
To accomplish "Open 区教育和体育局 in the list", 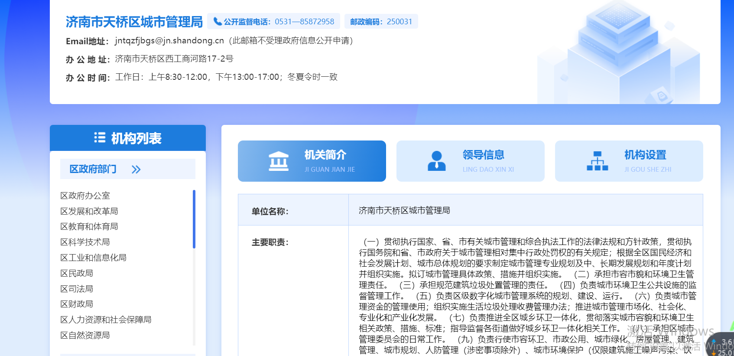I will 89,226.
